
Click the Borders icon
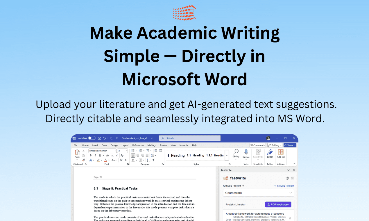[140, 160]
